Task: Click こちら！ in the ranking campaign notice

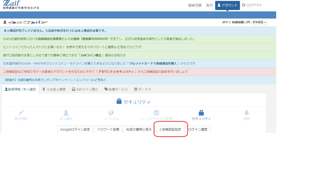Action: 100,80
